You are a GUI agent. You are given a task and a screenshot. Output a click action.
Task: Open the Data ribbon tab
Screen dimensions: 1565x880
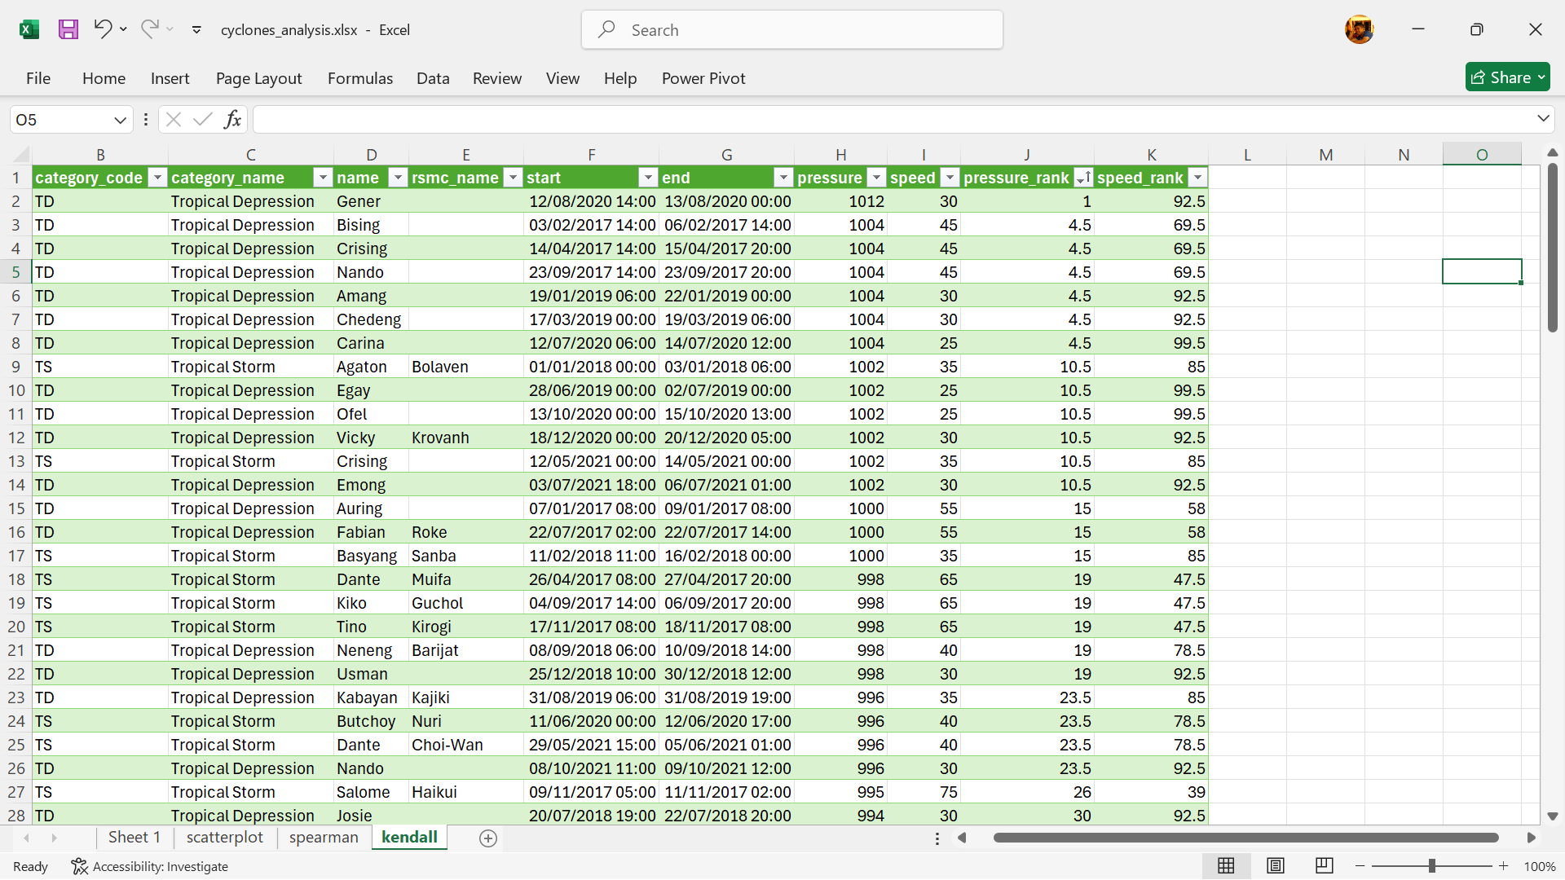pyautogui.click(x=433, y=78)
